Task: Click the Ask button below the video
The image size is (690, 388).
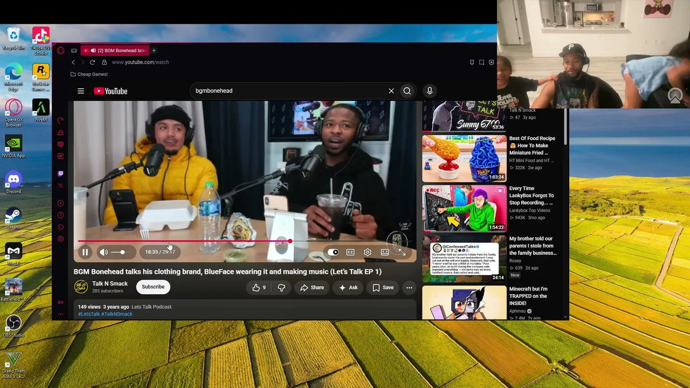Action: click(348, 288)
